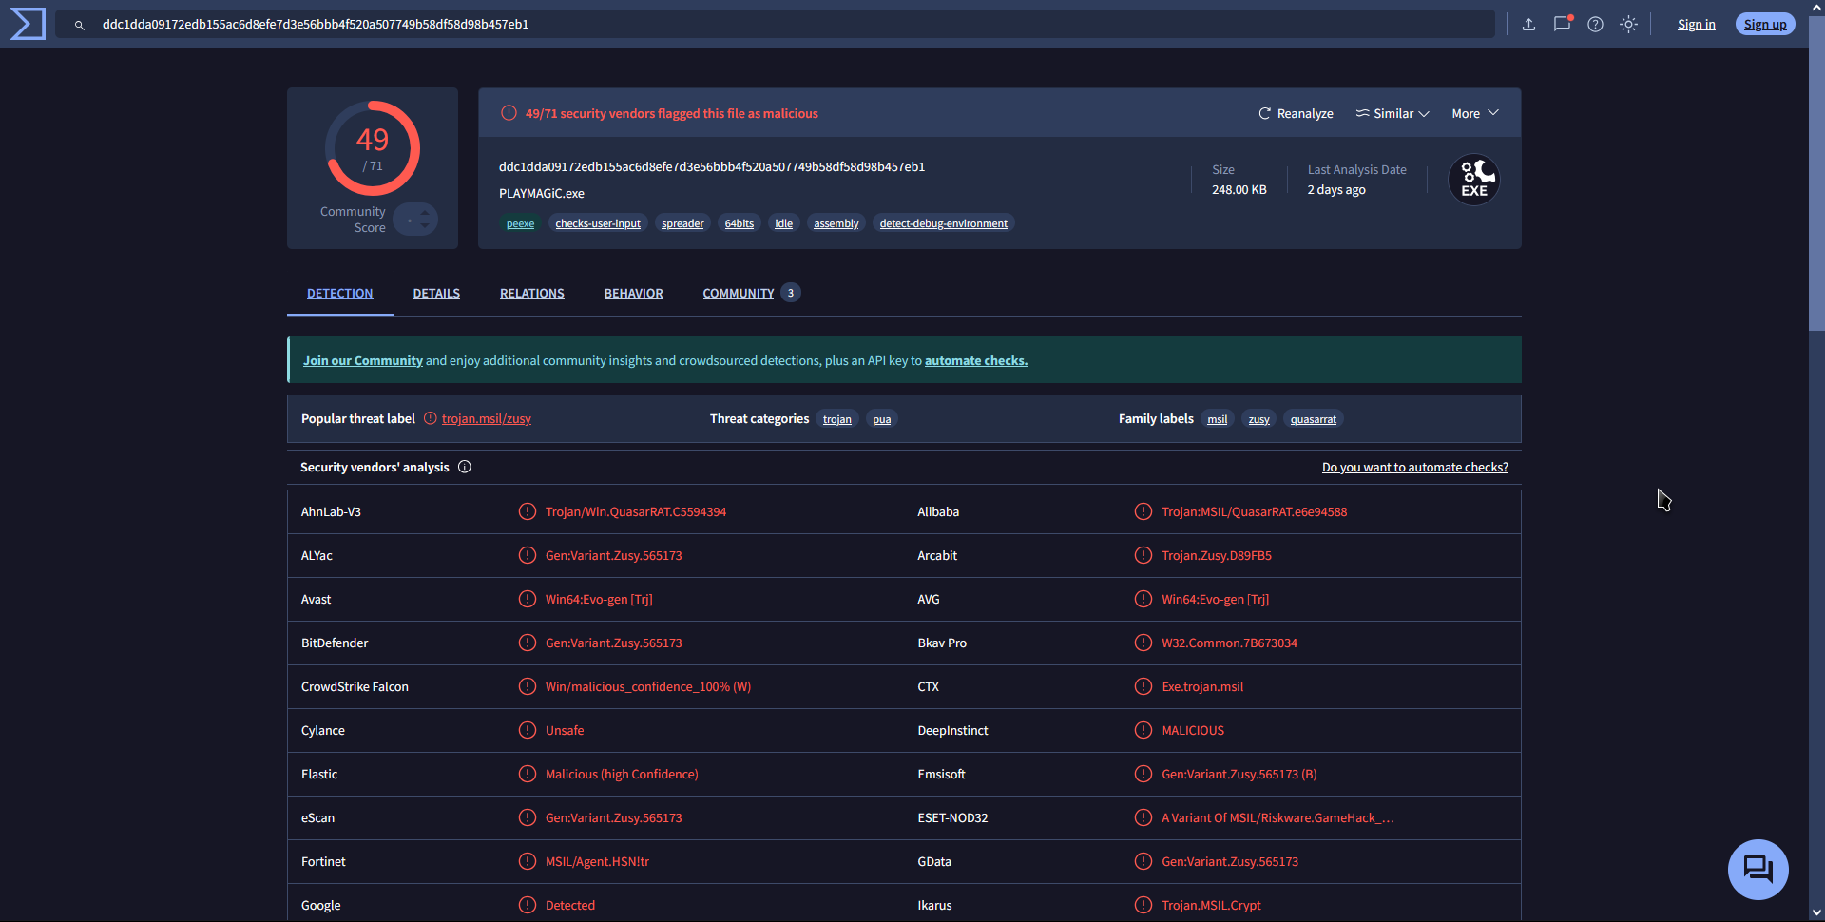Click the search magnifier icon
Screen dimensions: 1825x922
tap(80, 25)
